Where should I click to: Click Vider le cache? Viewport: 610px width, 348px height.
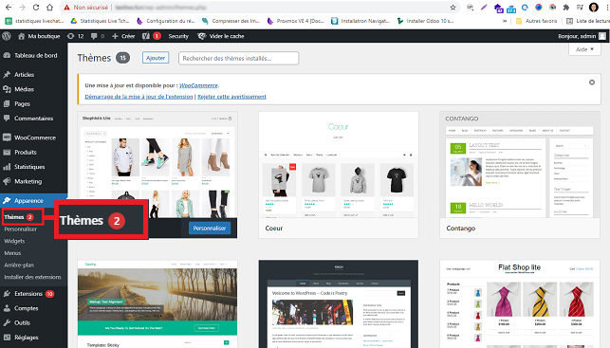(x=221, y=36)
